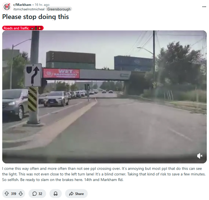Click the share arrow icon
Screen dimensions: 209x200
click(71, 194)
